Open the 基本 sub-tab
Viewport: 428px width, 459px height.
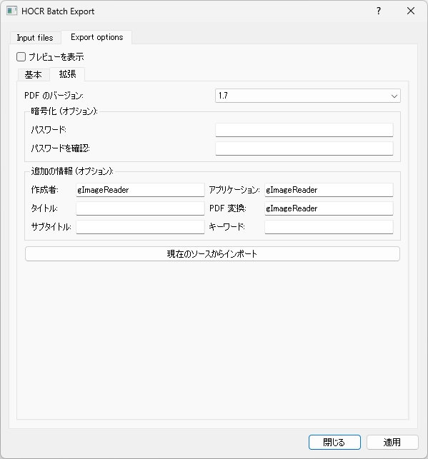click(33, 75)
